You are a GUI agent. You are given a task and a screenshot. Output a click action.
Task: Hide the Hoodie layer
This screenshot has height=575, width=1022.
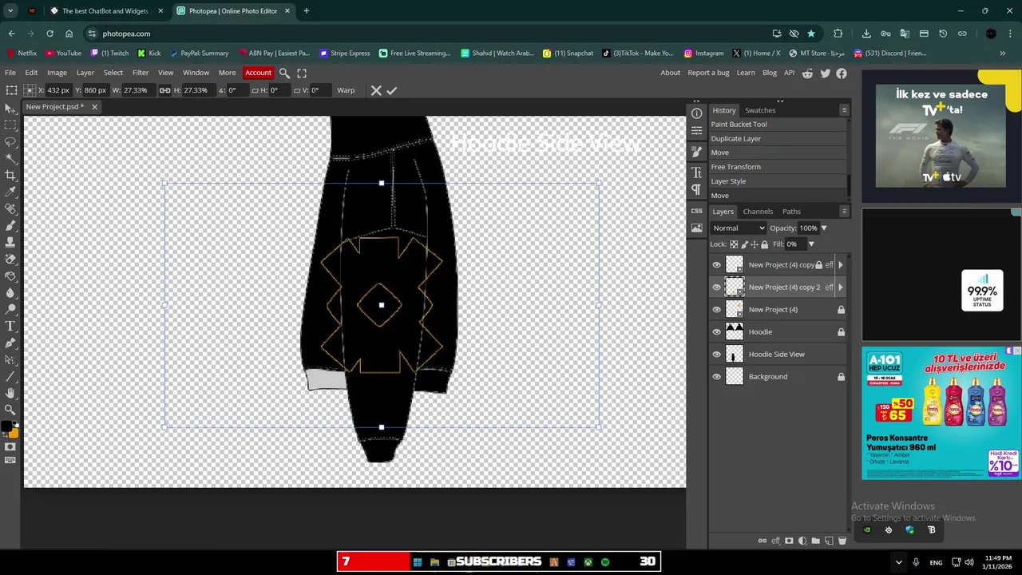click(x=716, y=332)
